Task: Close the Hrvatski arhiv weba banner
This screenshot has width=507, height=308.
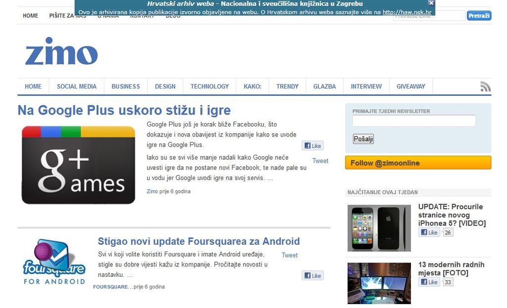Action: [x=431, y=3]
